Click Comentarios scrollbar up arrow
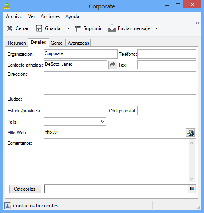The height and width of the screenshot is (213, 204). click(x=192, y=143)
